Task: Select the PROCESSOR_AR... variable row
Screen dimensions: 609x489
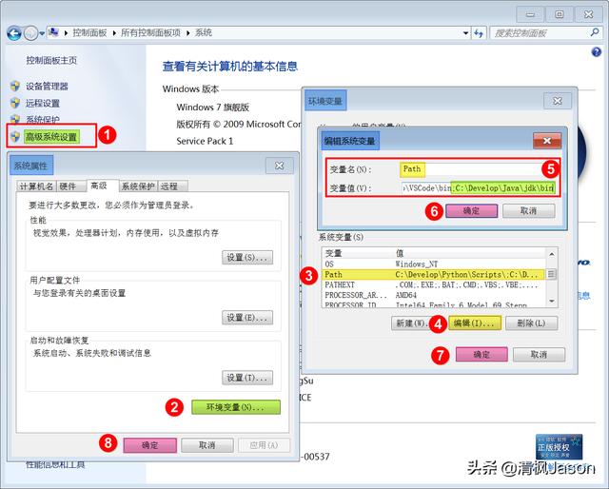Action: point(434,295)
